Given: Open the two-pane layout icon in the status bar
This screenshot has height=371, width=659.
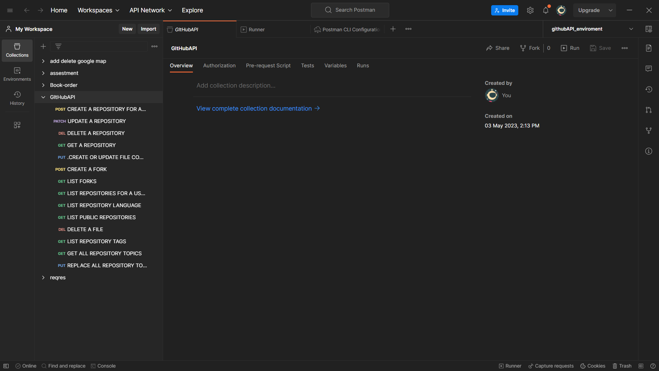Looking at the screenshot, I should pyautogui.click(x=641, y=366).
